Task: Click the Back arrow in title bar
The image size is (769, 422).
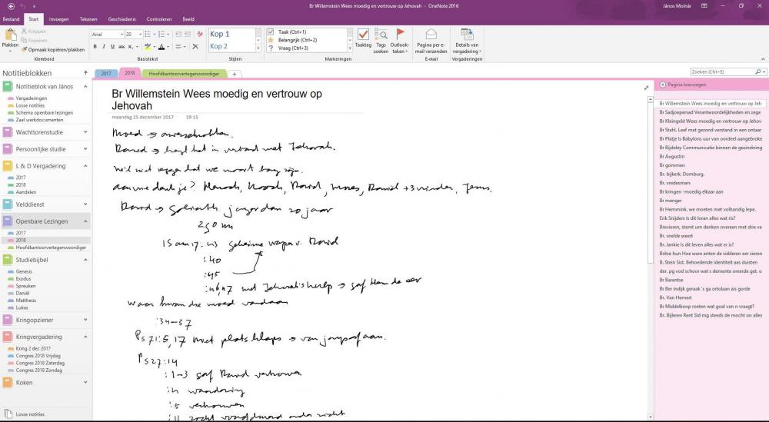Action: coord(12,6)
